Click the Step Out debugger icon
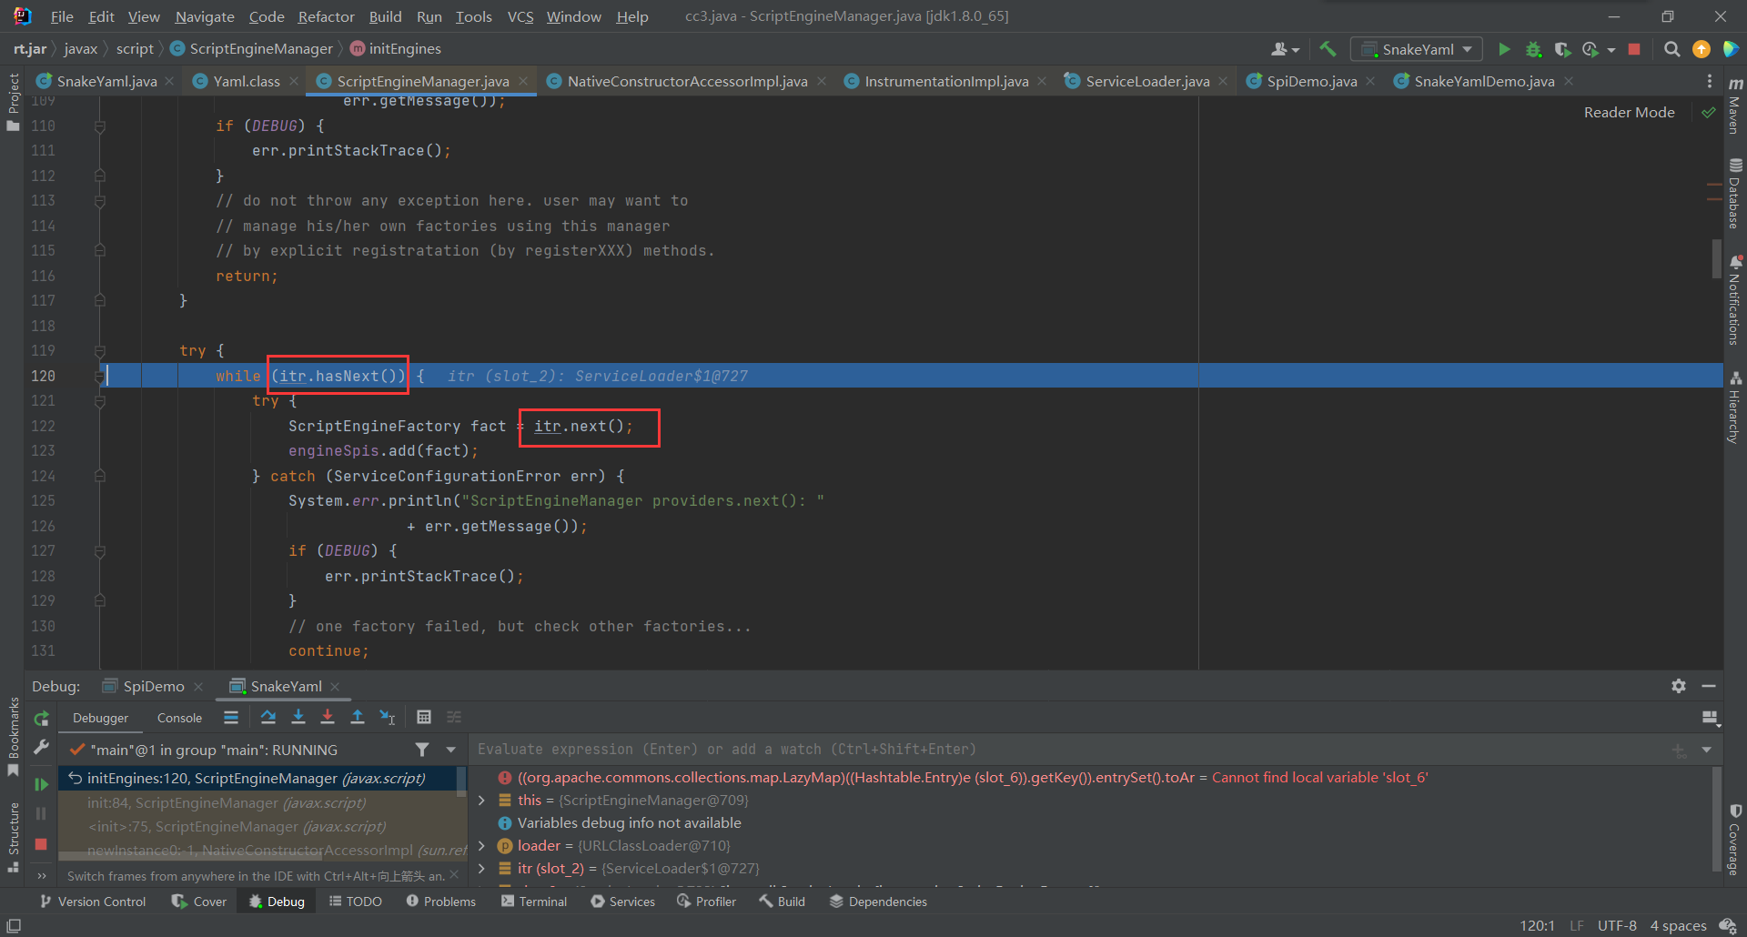1747x937 pixels. (x=358, y=717)
